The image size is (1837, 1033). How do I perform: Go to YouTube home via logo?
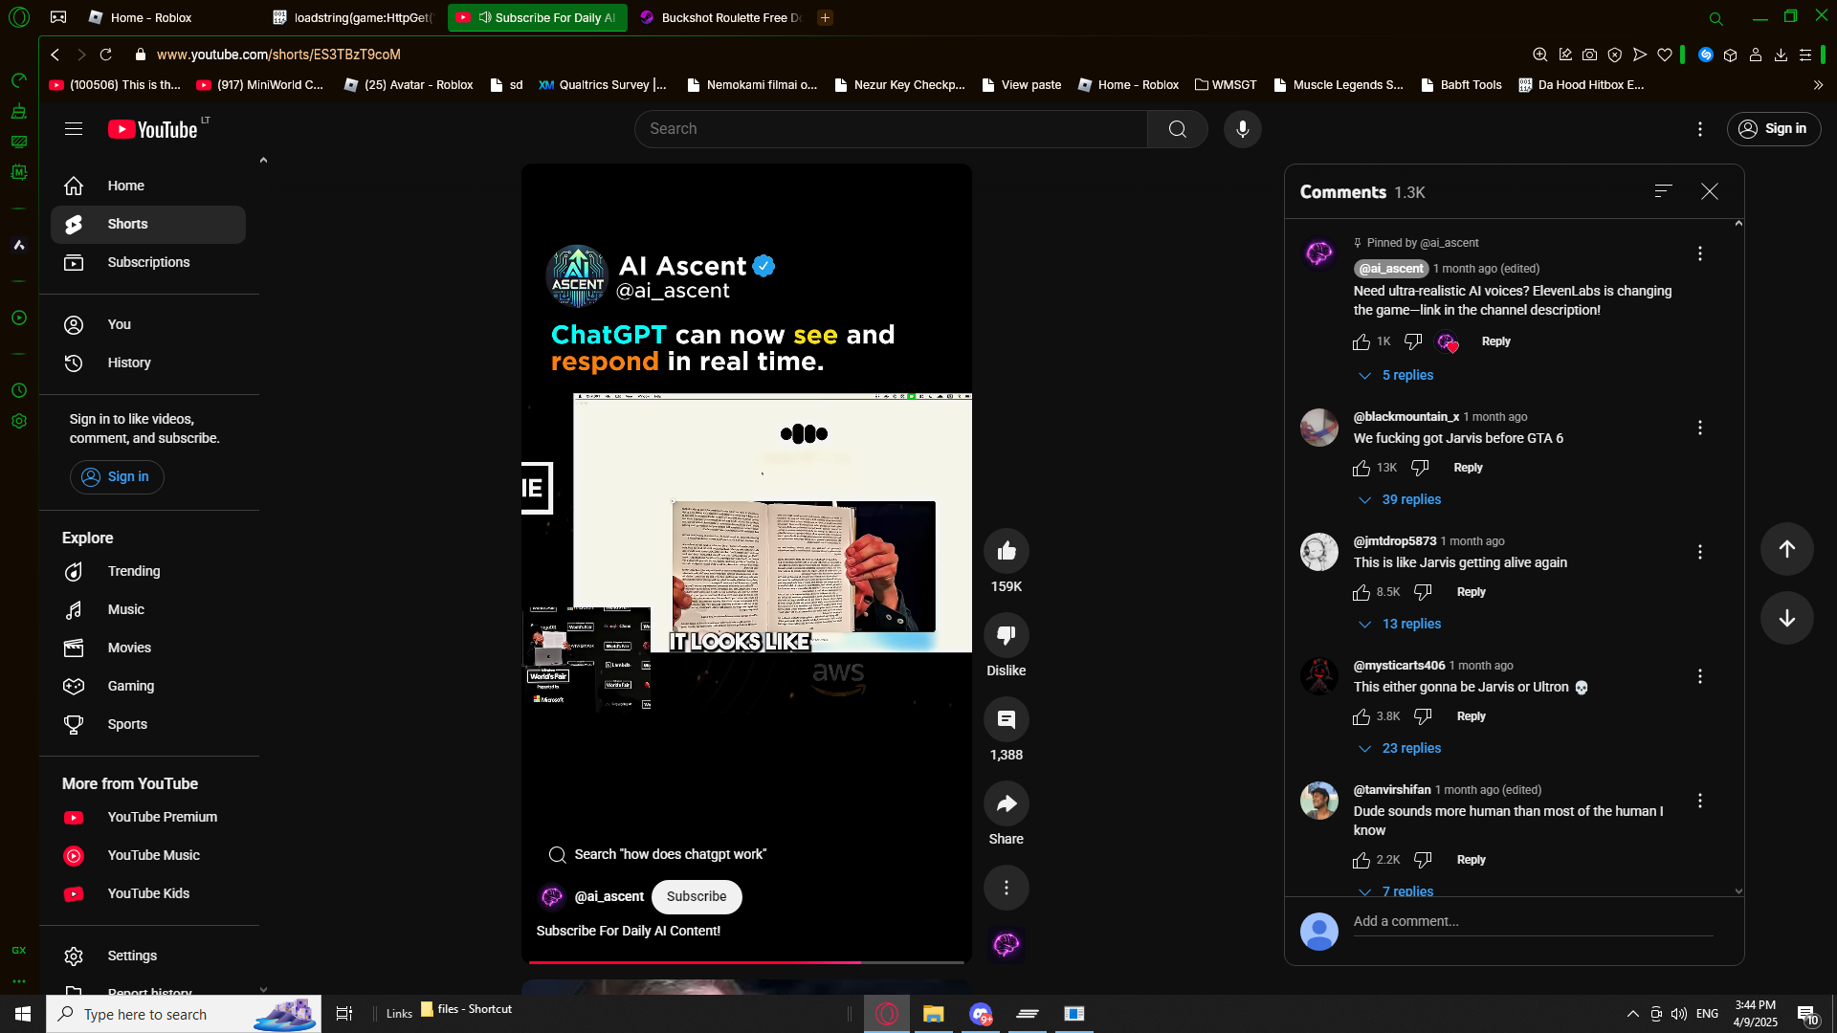click(x=153, y=129)
